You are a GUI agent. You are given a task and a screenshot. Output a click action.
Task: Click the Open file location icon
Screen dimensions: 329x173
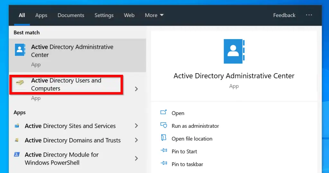[164, 138]
